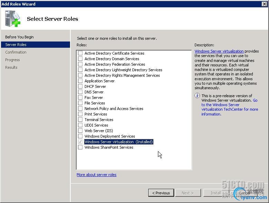
Task: Click the Next button
Action: 188,193
